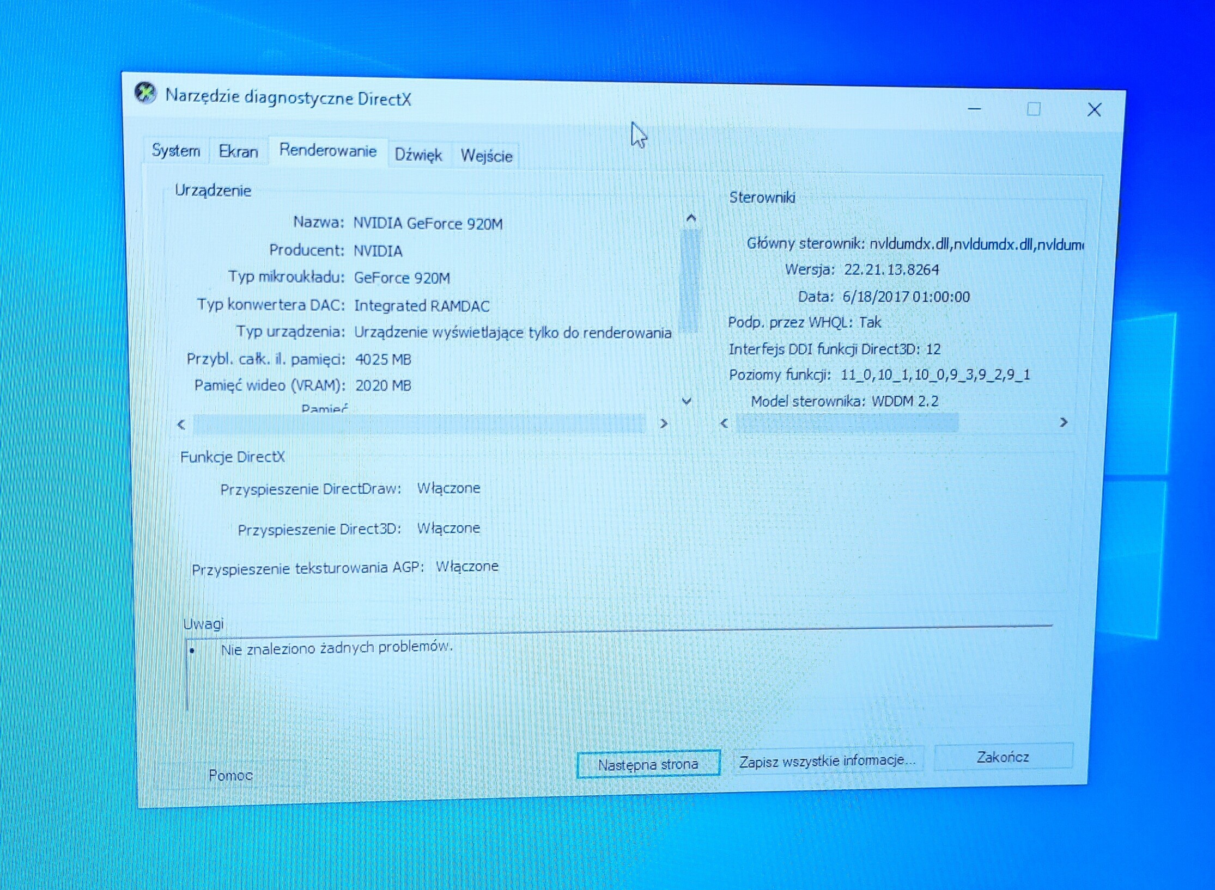Viewport: 1215px width, 890px height.
Task: Click driver version 22.21.13.8264
Action: (x=891, y=269)
